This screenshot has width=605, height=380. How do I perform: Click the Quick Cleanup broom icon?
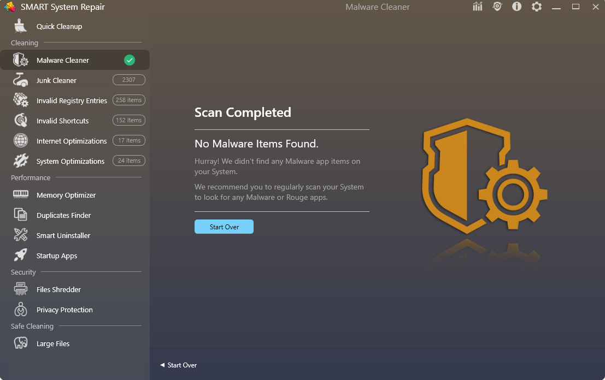tap(20, 26)
